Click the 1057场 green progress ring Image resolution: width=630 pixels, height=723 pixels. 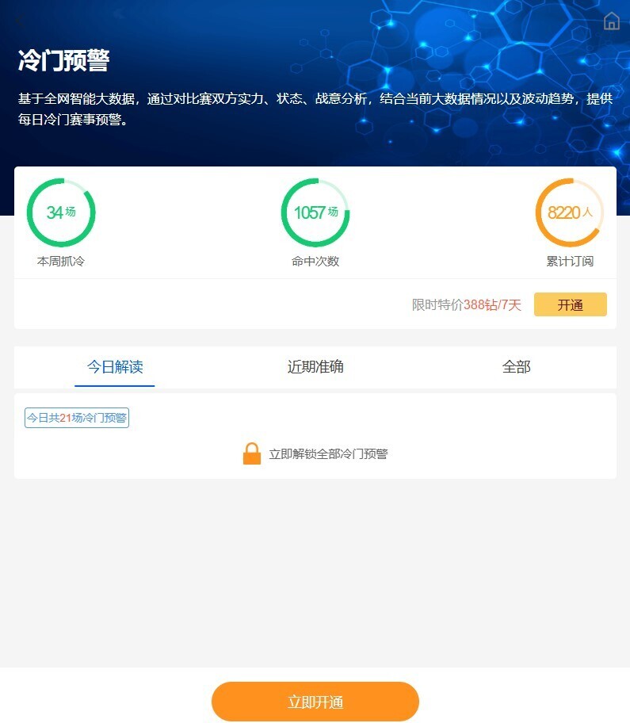315,212
